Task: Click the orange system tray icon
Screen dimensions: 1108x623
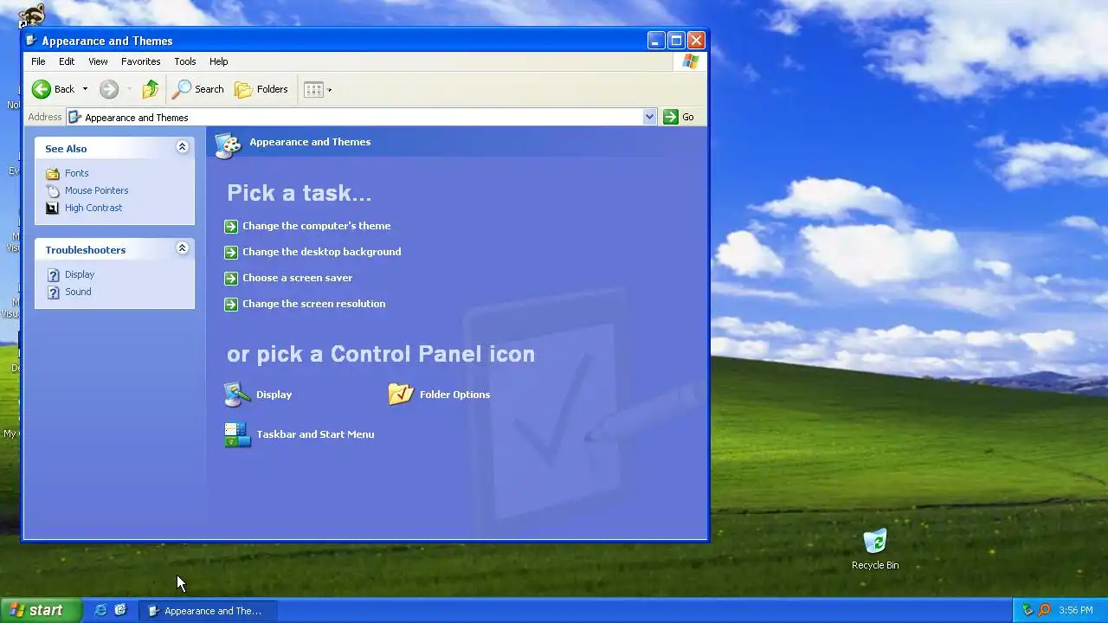Action: pyautogui.click(x=1044, y=610)
